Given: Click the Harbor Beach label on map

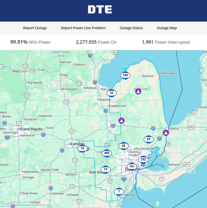Looking at the screenshot, I should [x=168, y=73].
